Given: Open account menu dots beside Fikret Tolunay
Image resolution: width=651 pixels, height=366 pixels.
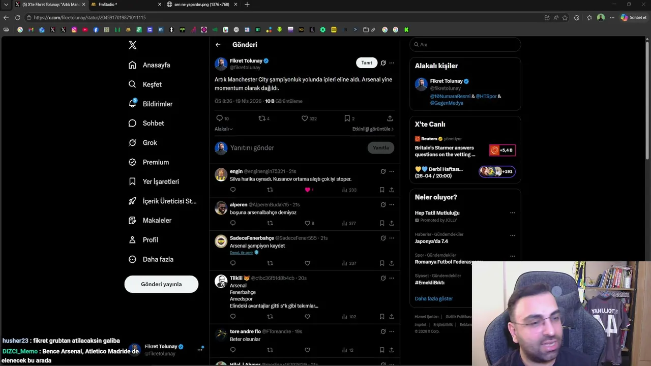Looking at the screenshot, I should click(200, 350).
